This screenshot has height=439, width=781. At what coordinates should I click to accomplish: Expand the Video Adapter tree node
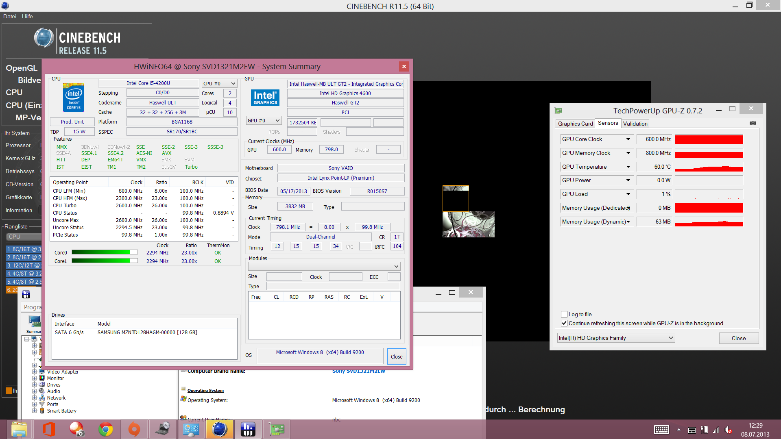35,372
